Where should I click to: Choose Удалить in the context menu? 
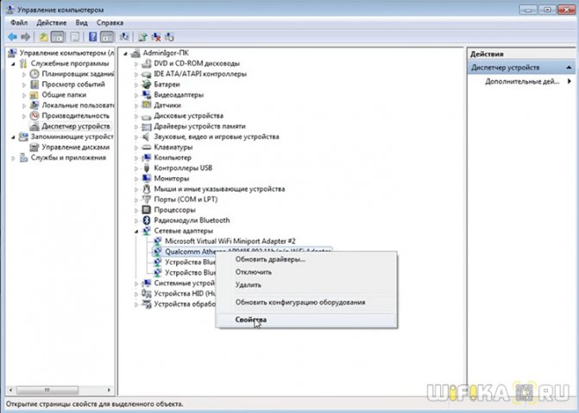click(x=306, y=285)
